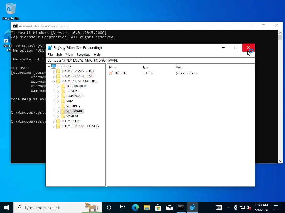Open the Recycle Bin desktop icon
This screenshot has height=213, width=285.
(x=11, y=11)
